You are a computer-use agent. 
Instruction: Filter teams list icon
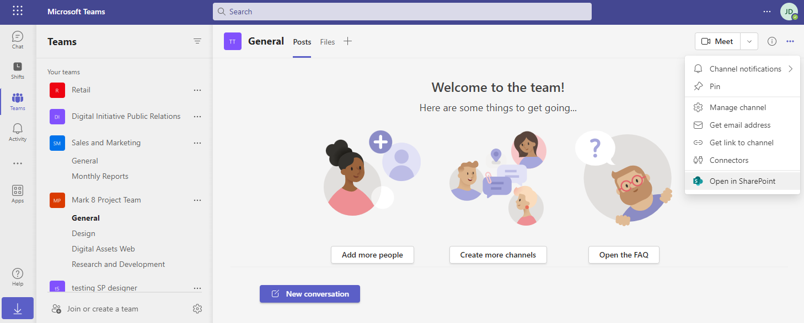[197, 41]
